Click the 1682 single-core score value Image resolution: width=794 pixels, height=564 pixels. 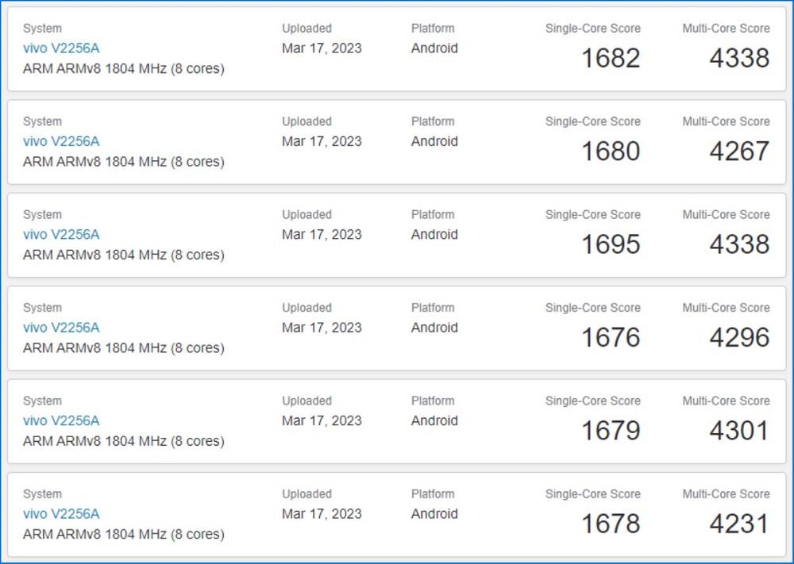611,58
